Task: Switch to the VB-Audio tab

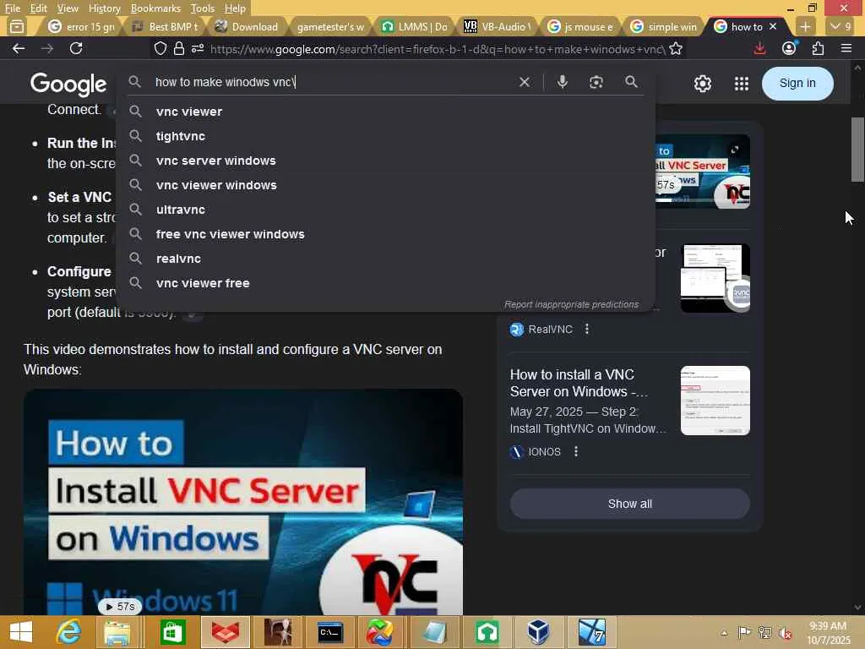Action: pos(498,26)
